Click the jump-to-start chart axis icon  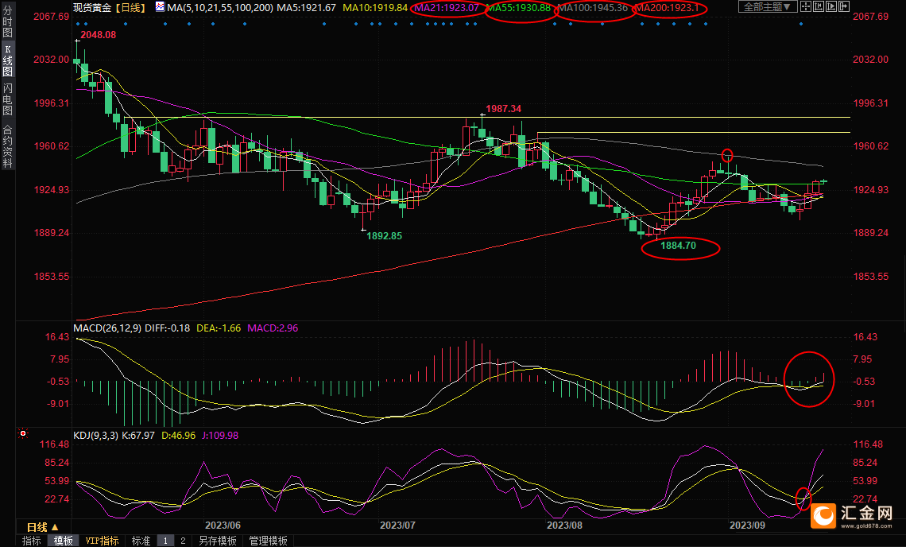[818, 7]
